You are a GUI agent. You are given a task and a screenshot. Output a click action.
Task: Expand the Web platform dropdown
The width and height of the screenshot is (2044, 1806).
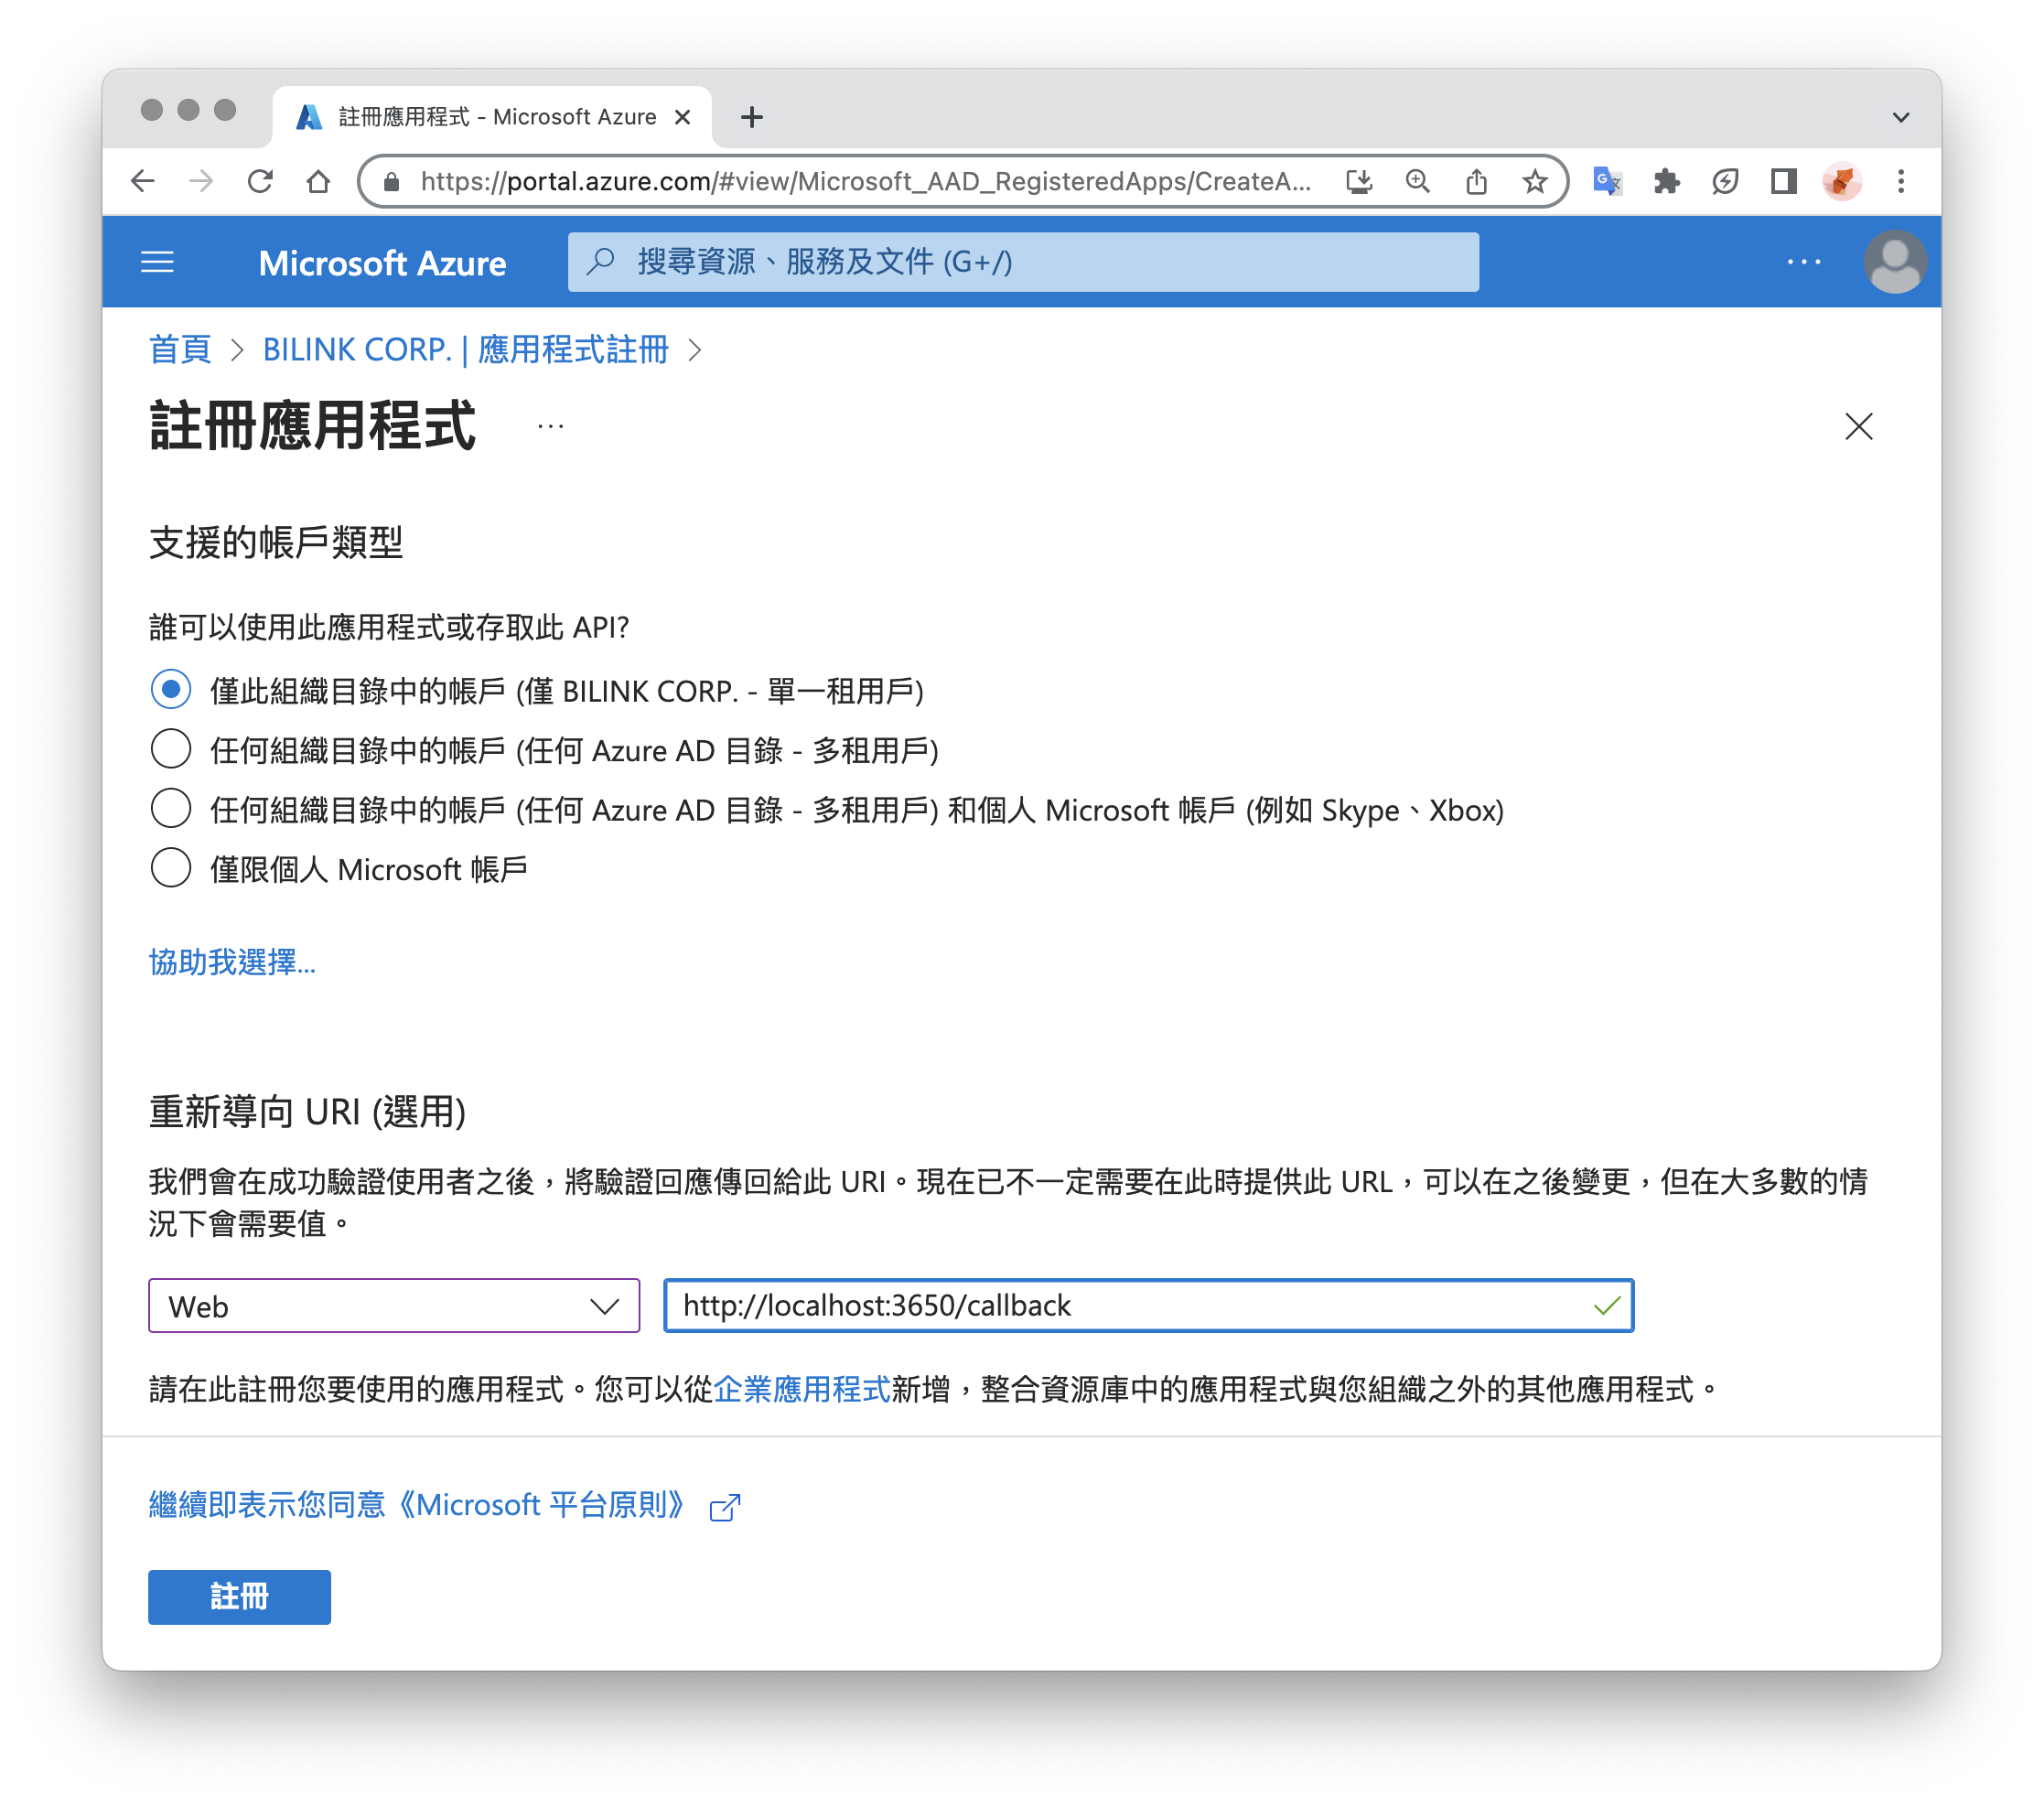click(394, 1306)
